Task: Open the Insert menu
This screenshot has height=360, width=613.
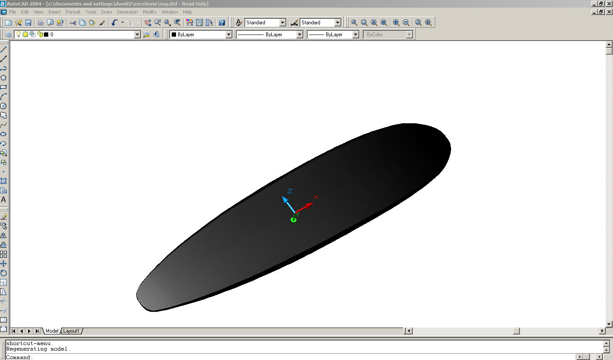Action: coord(54,12)
